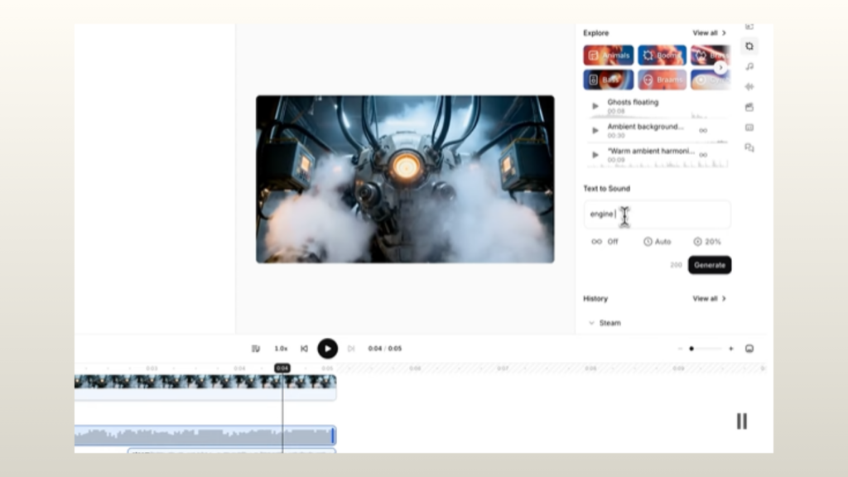Preview the Warm ambient harmoni sound
Screen dimensions: 848x477
point(595,155)
